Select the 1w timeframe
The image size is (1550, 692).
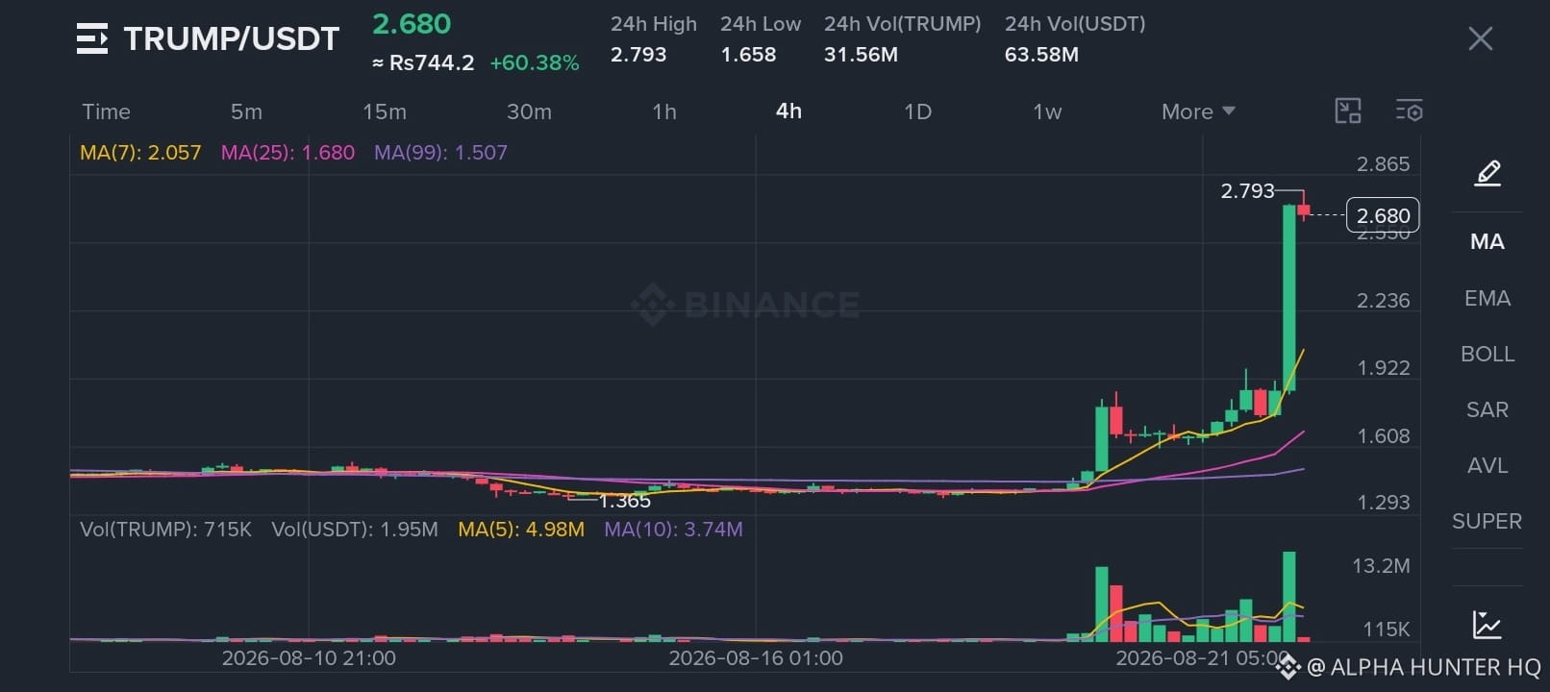point(1047,111)
